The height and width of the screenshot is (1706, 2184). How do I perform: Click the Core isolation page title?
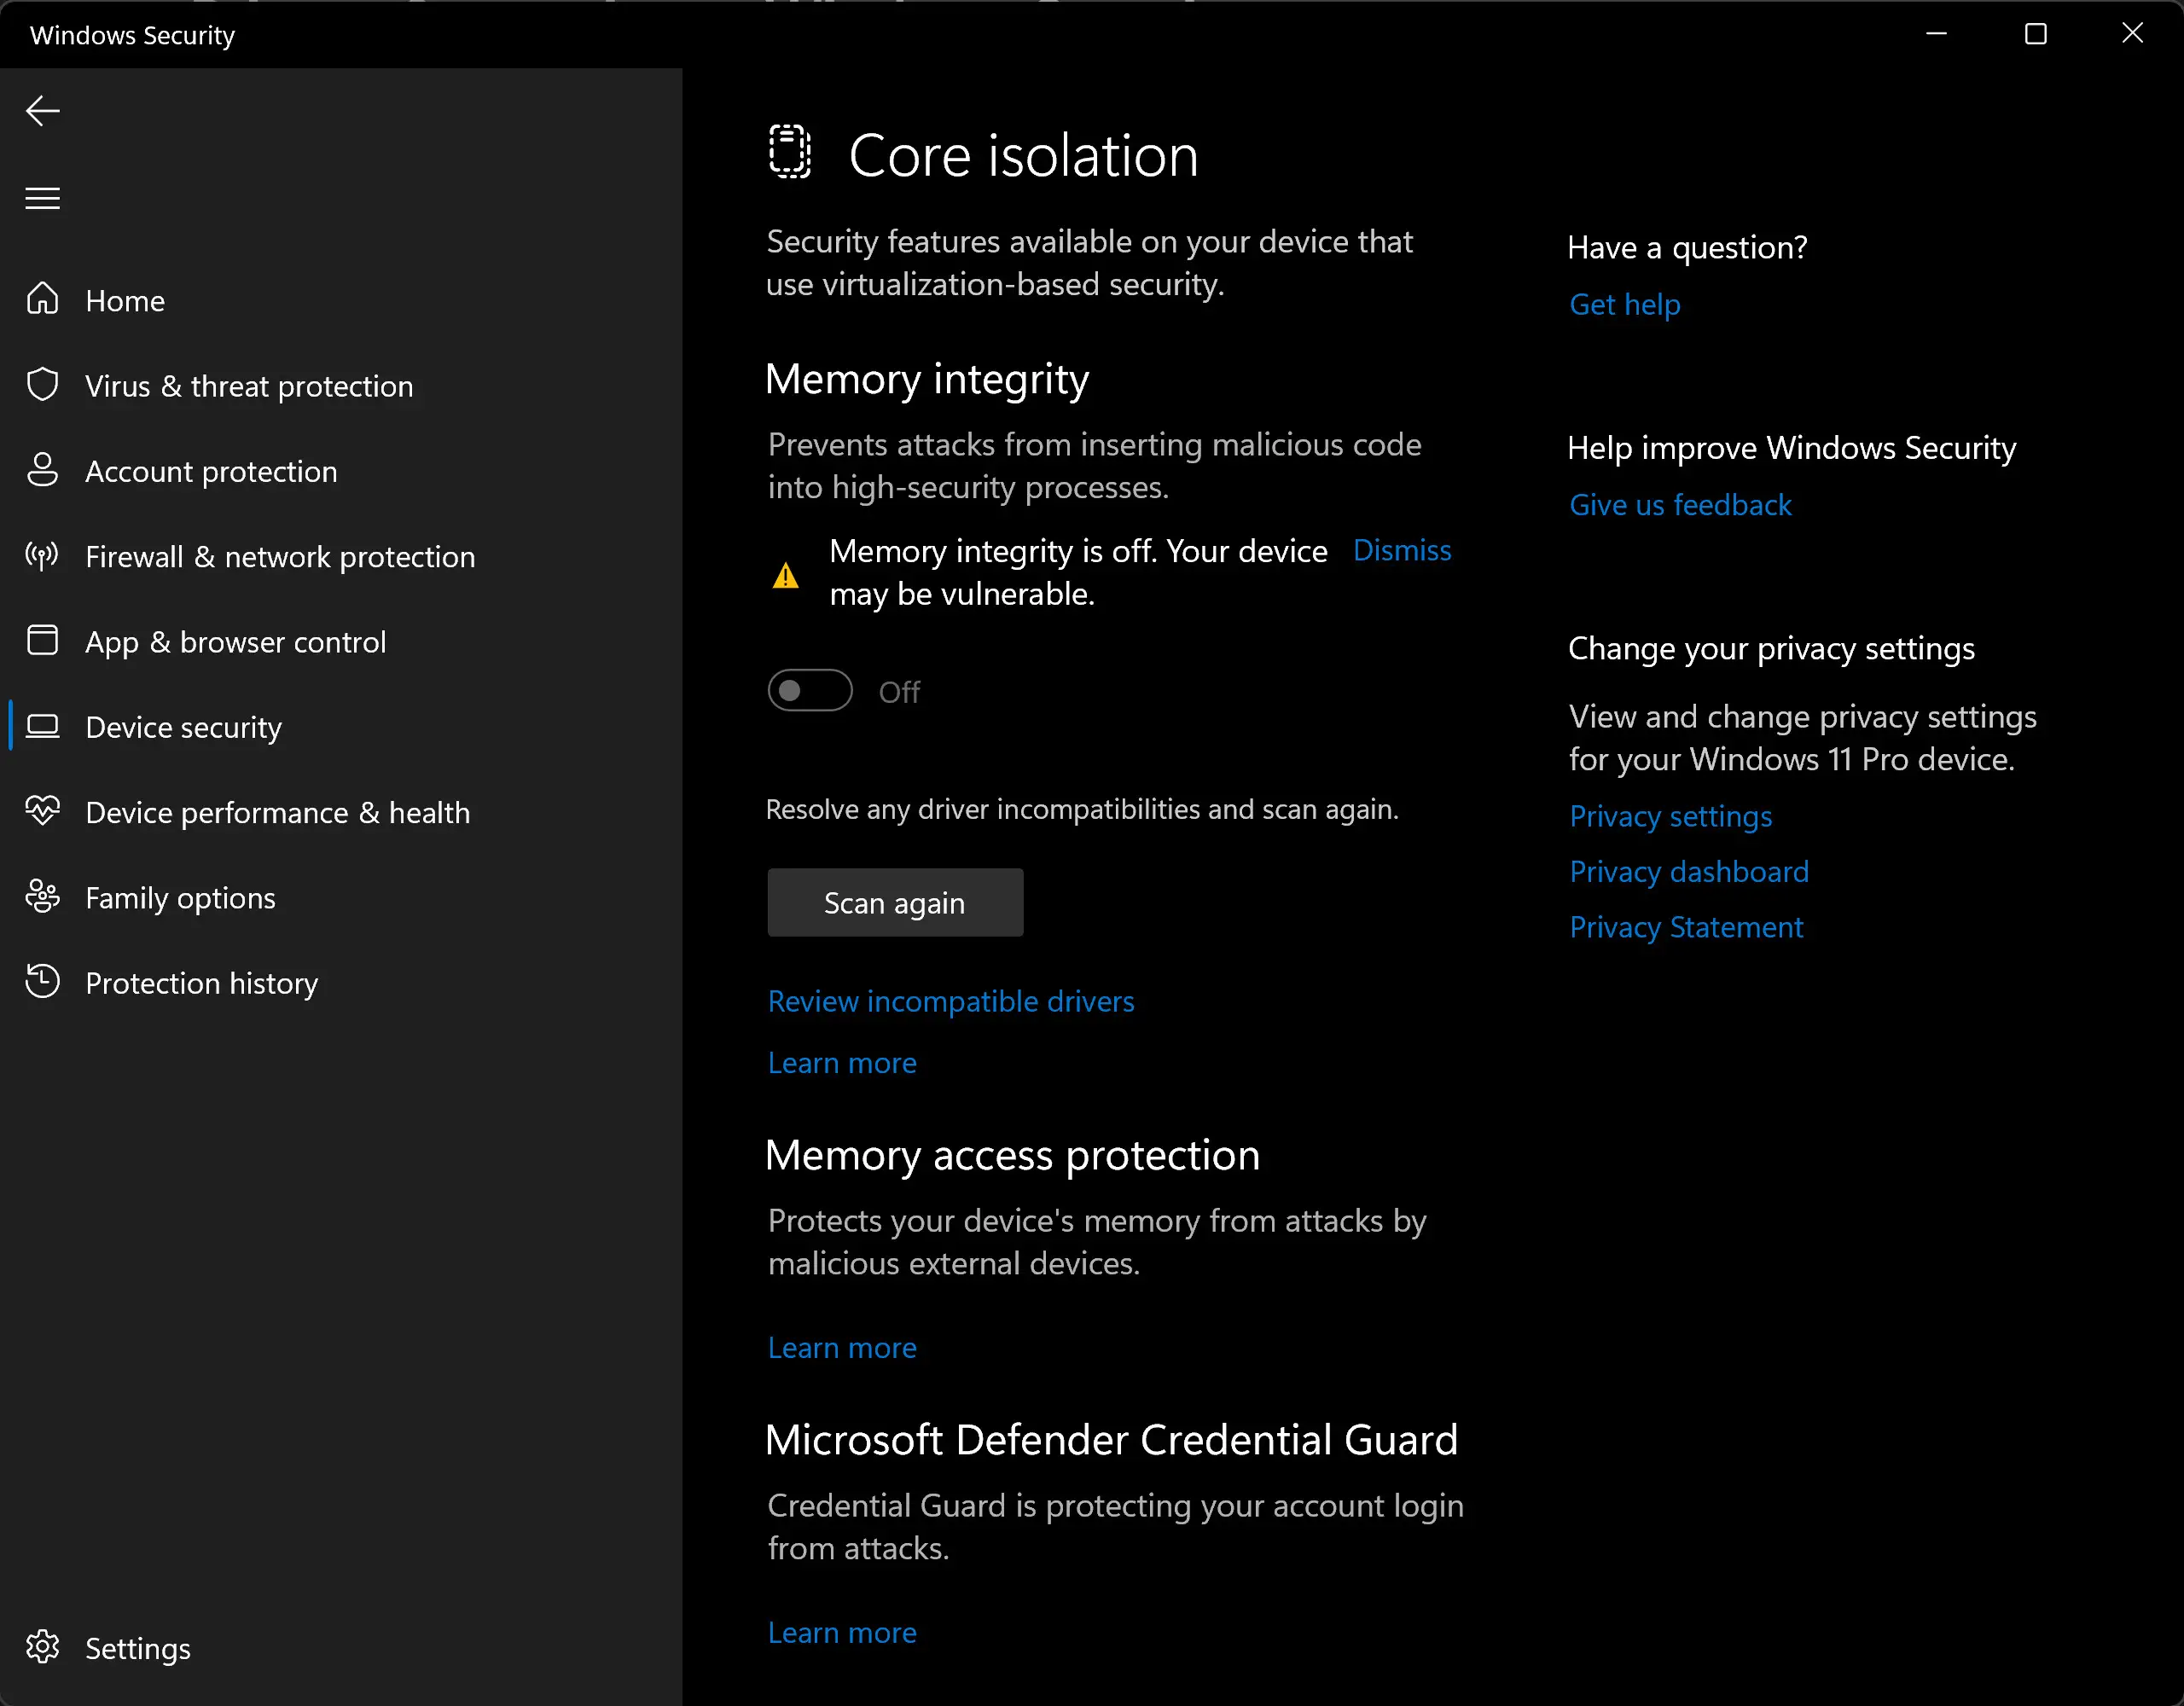click(1023, 156)
